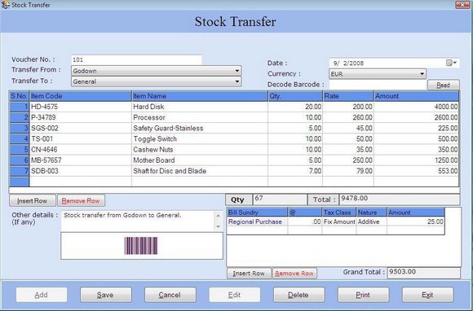
Task: Click the Rate column header
Action: click(x=348, y=96)
